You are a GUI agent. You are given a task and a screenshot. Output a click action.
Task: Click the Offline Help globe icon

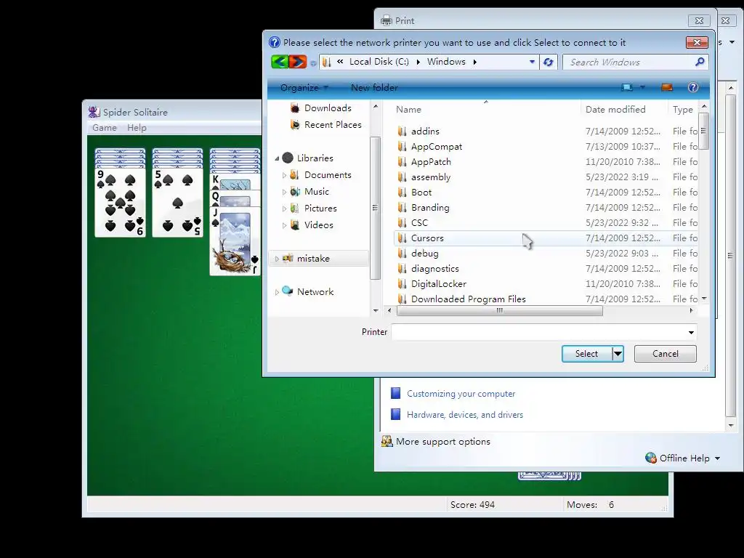click(650, 458)
